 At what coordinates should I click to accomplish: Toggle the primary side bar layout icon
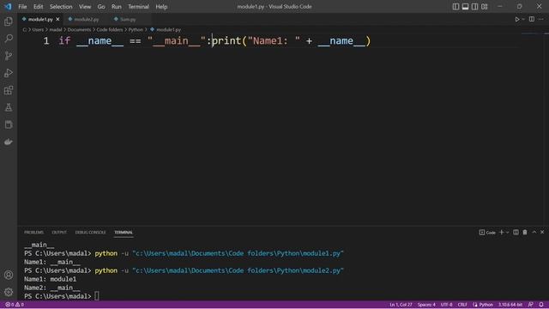(x=455, y=7)
